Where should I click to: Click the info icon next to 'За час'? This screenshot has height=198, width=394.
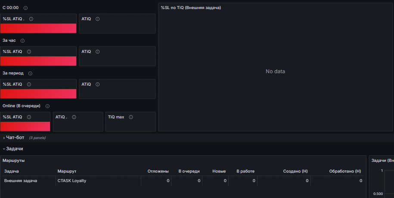pos(22,41)
